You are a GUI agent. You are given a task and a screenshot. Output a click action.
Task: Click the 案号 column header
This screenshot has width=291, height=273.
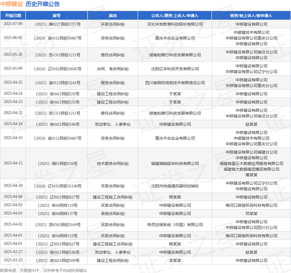click(x=57, y=16)
